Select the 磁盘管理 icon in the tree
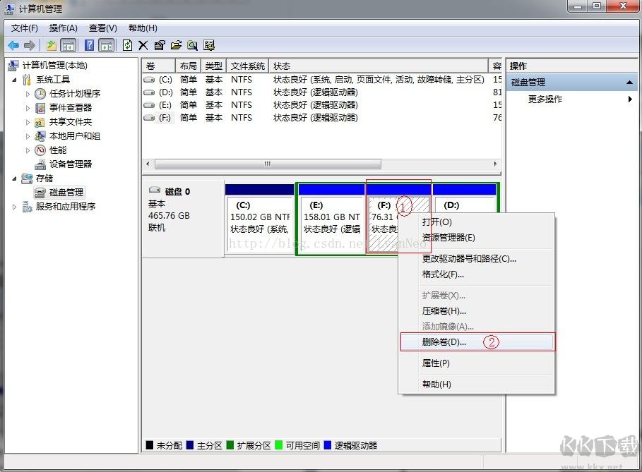 [40, 193]
